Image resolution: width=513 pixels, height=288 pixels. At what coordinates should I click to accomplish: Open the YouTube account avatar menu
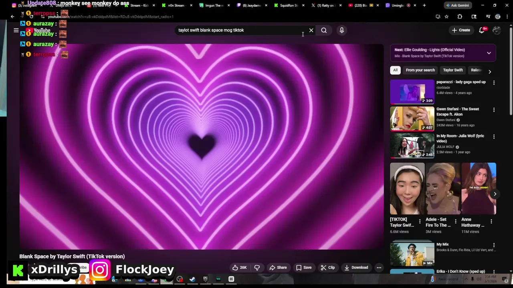(497, 30)
